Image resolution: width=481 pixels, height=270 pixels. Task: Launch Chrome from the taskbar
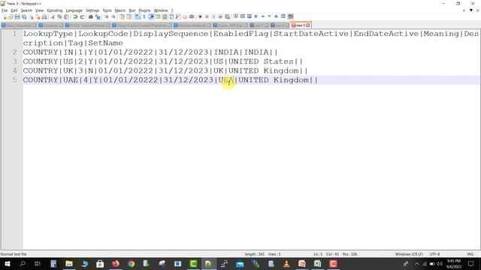tap(132, 263)
